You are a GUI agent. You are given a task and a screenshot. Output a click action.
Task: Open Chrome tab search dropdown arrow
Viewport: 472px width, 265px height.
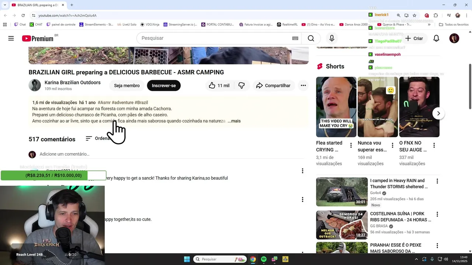pos(4,5)
